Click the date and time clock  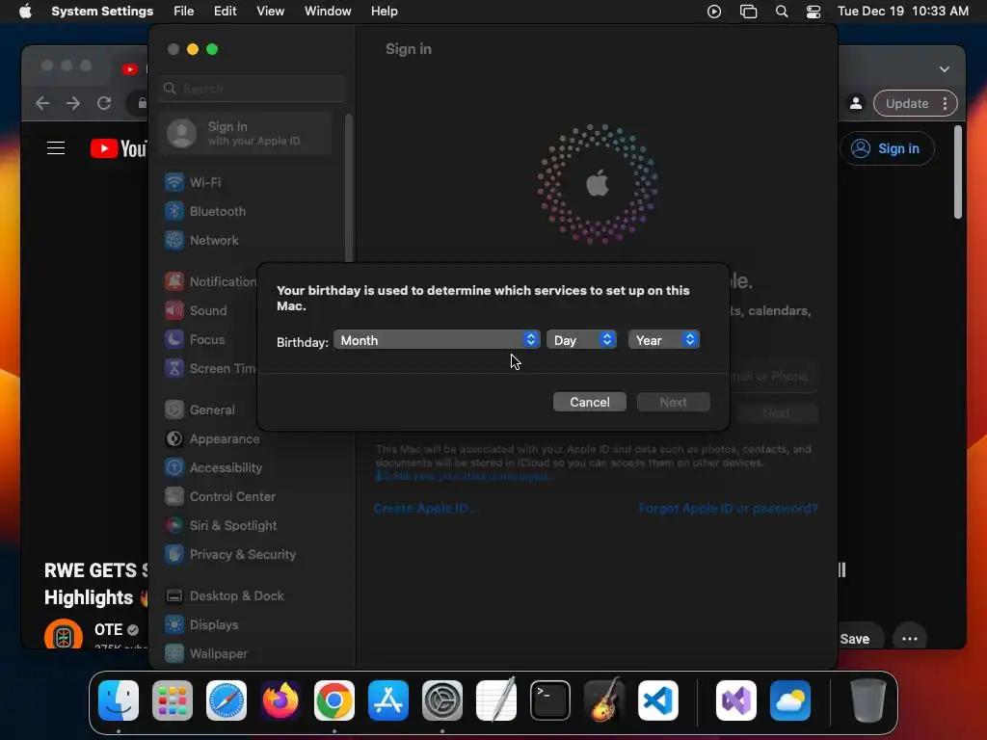[902, 12]
